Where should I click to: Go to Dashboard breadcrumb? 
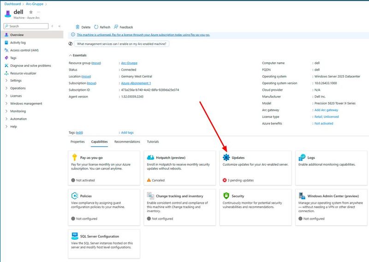coord(12,4)
